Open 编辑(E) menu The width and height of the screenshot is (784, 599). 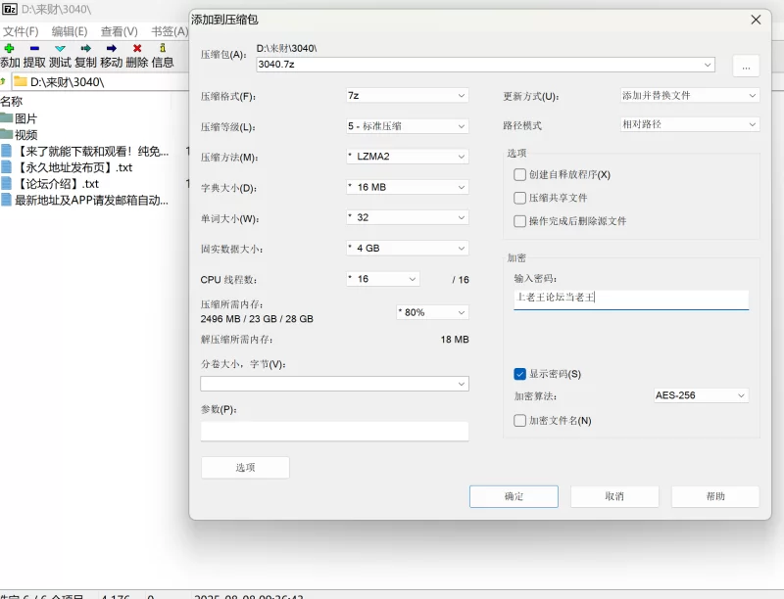click(x=70, y=31)
